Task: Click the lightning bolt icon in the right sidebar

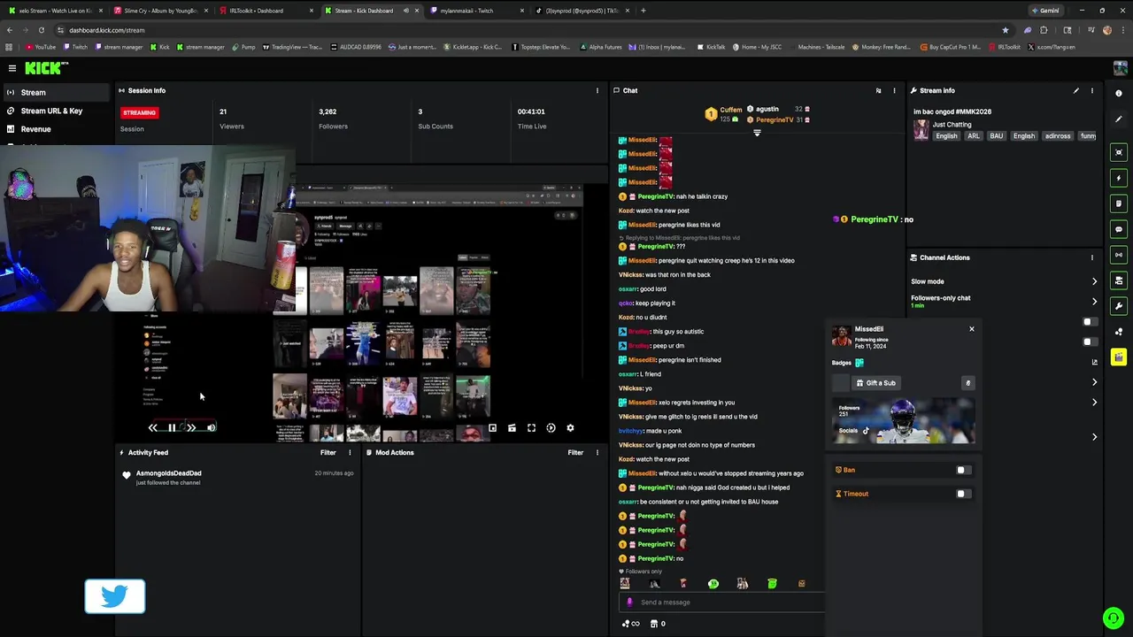Action: [1119, 178]
